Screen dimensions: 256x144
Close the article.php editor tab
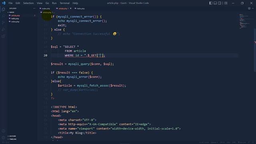[70, 8]
